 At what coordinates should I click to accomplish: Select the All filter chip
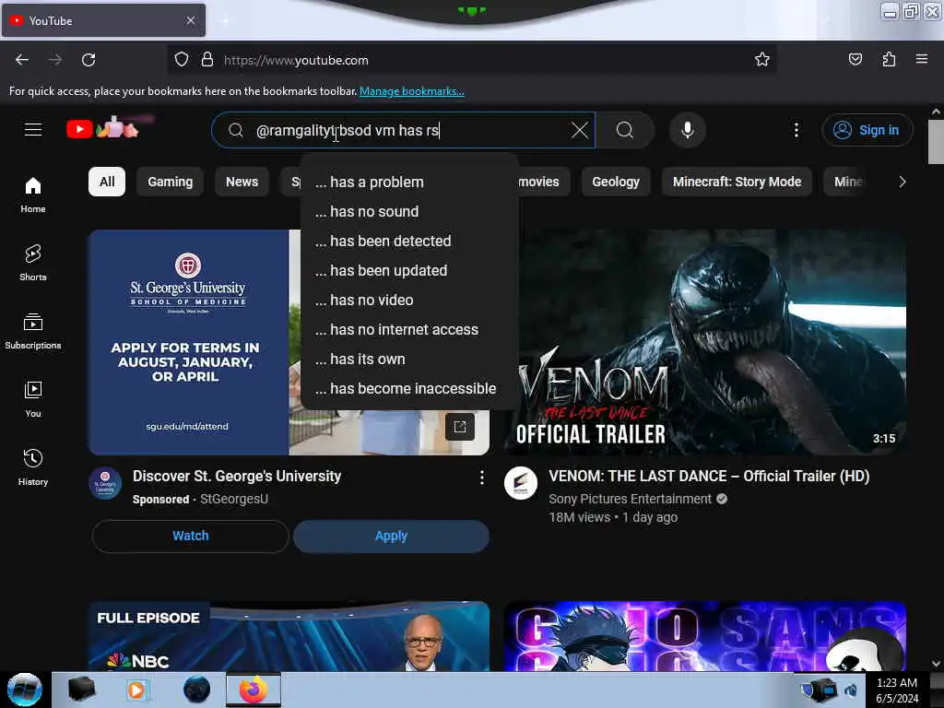(107, 182)
